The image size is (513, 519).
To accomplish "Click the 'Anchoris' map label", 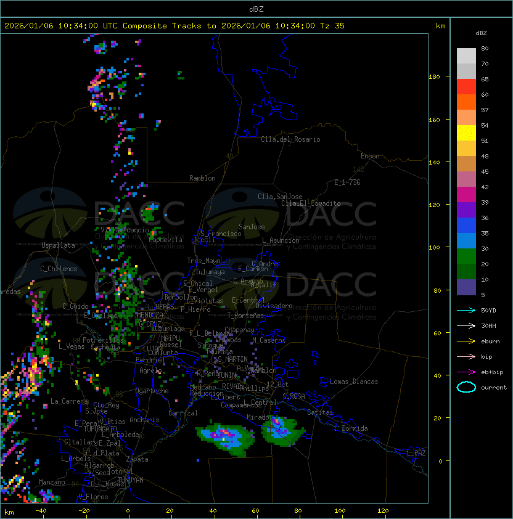I will point(144,420).
